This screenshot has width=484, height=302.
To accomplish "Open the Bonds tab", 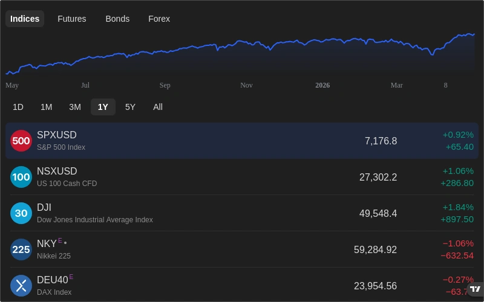I will (117, 19).
